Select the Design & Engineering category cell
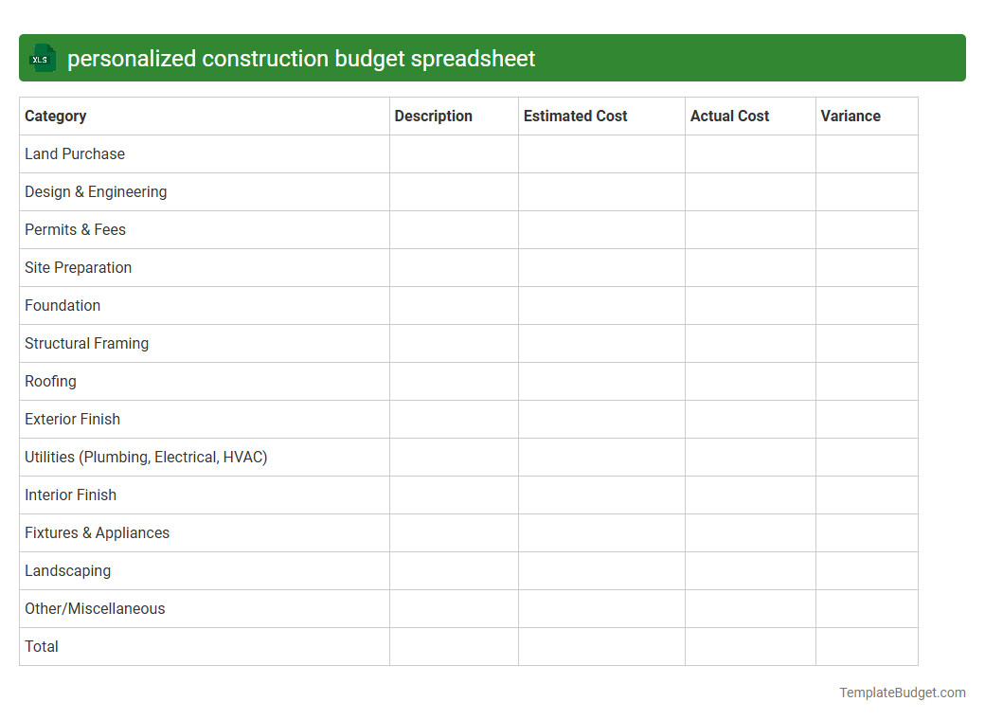This screenshot has height=720, width=985. (96, 191)
